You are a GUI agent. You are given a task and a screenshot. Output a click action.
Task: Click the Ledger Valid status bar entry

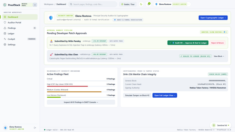pos(59,130)
